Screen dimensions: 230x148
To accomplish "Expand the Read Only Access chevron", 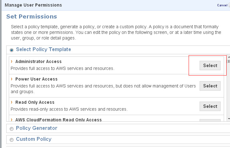I will [x=12, y=102].
